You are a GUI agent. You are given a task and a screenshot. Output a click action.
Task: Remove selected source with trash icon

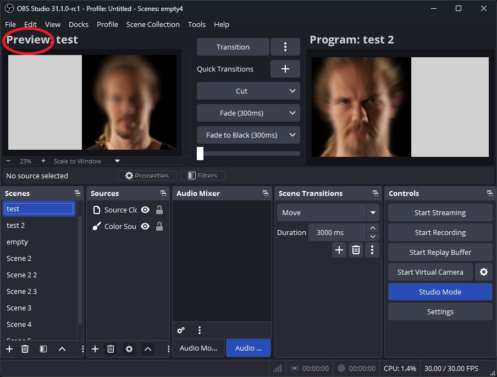(111, 349)
